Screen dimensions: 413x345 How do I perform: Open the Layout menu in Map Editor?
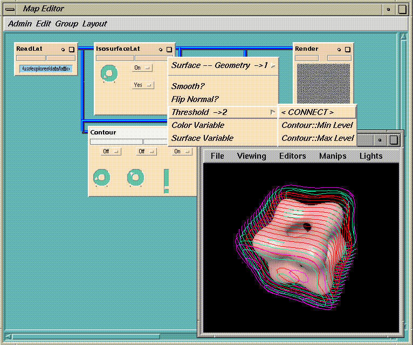[94, 24]
